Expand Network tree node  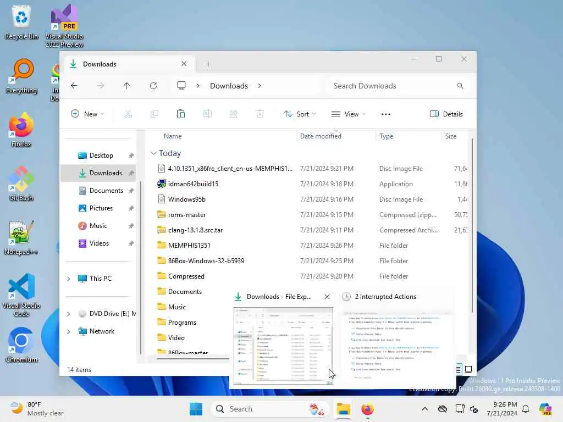point(68,331)
